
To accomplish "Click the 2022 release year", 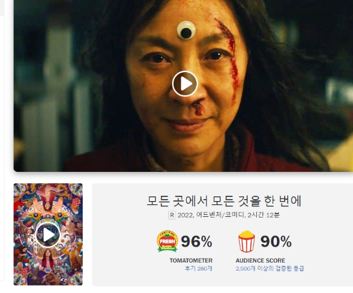I will coord(185,216).
